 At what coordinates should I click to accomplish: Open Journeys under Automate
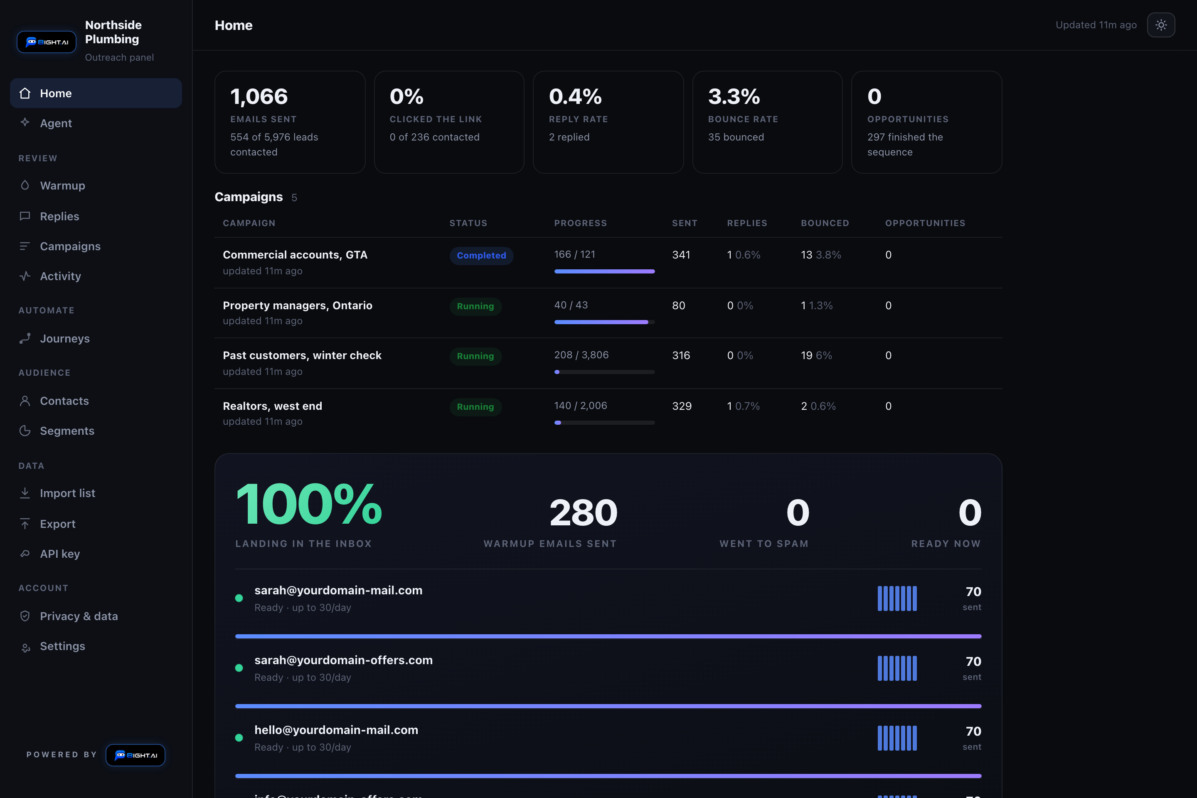pyautogui.click(x=96, y=338)
